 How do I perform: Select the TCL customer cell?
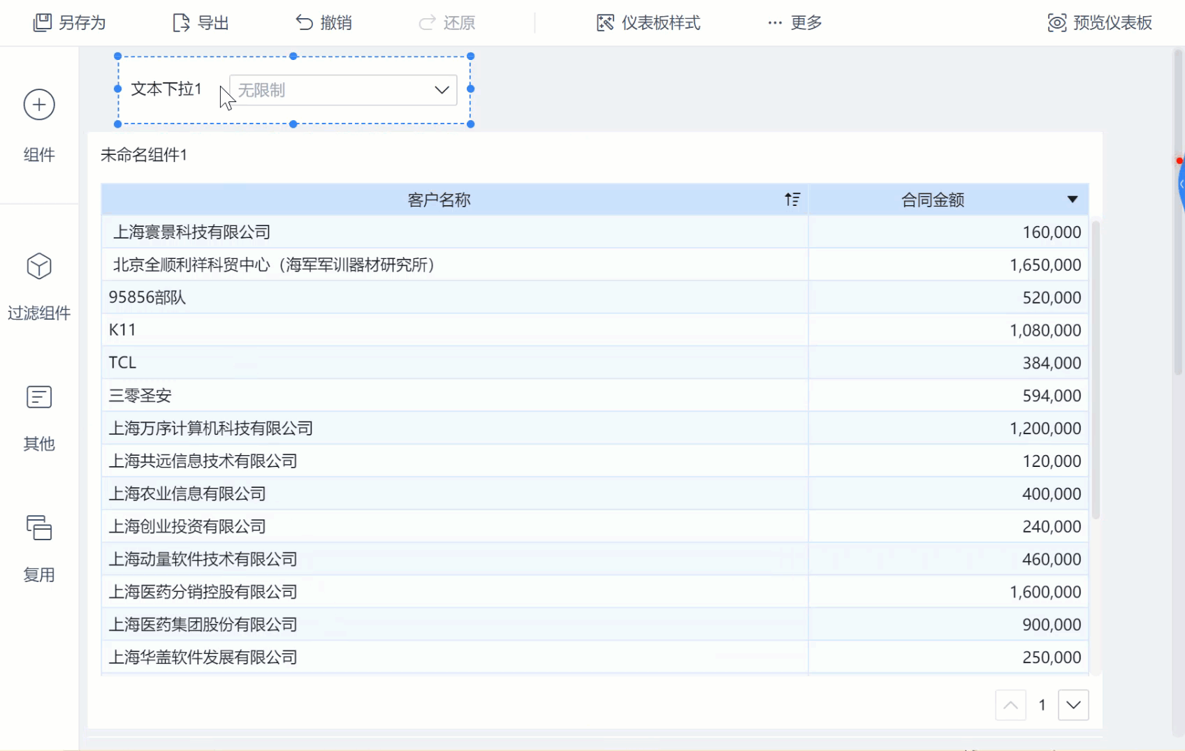(455, 363)
